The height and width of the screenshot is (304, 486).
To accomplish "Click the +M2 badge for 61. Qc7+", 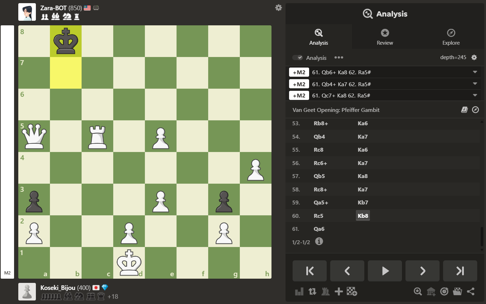I will pyautogui.click(x=299, y=95).
